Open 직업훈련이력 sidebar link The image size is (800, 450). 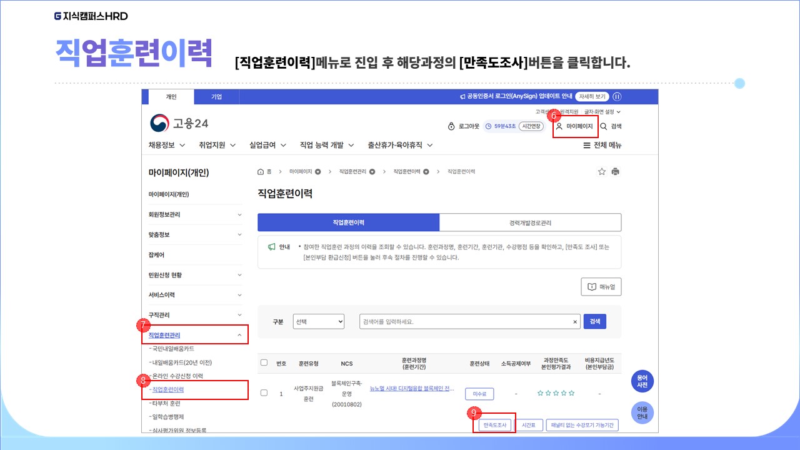[168, 389]
